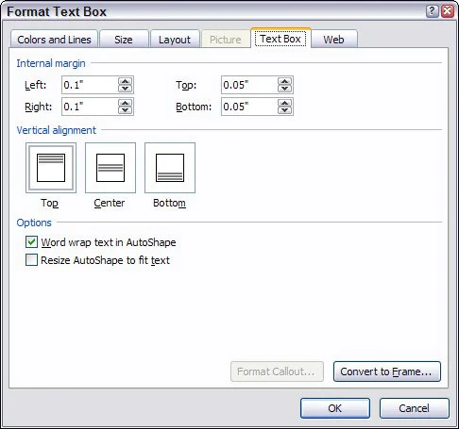
Task: Click the Resize AutoShape to fit text label
Action: [105, 260]
